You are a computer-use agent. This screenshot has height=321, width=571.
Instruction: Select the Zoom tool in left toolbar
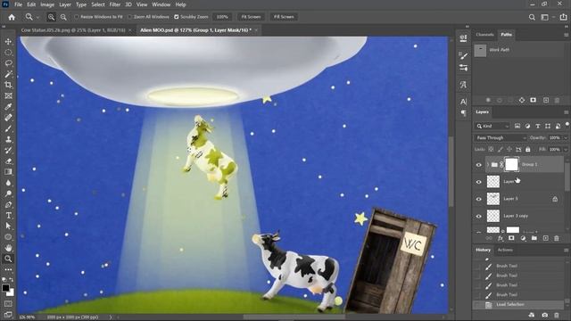pos(8,259)
